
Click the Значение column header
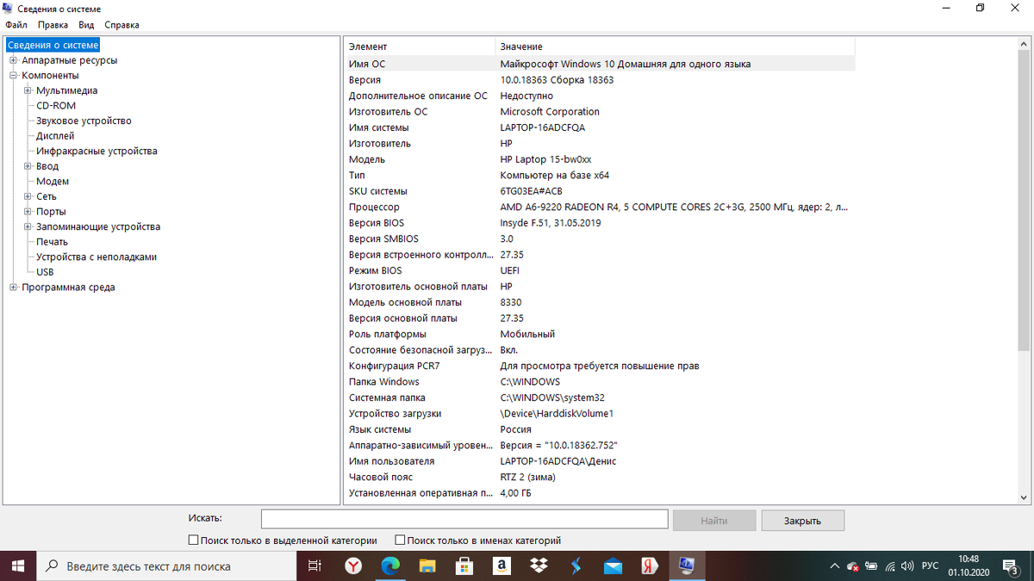tap(676, 46)
